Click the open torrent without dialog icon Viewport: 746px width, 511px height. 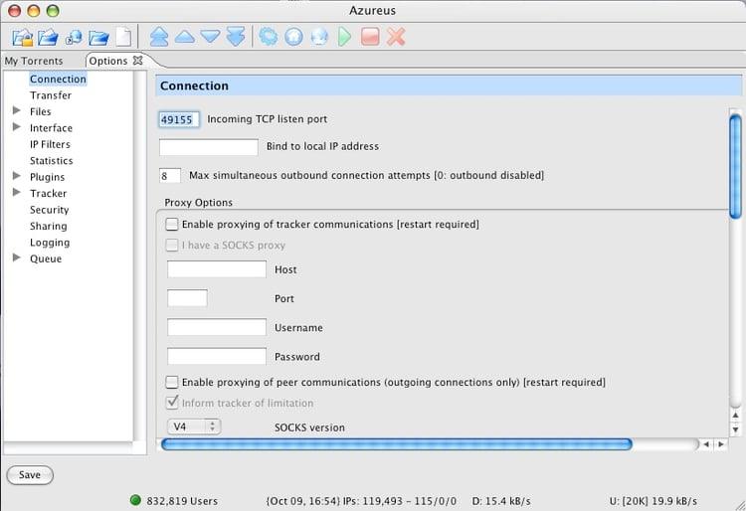coord(48,37)
